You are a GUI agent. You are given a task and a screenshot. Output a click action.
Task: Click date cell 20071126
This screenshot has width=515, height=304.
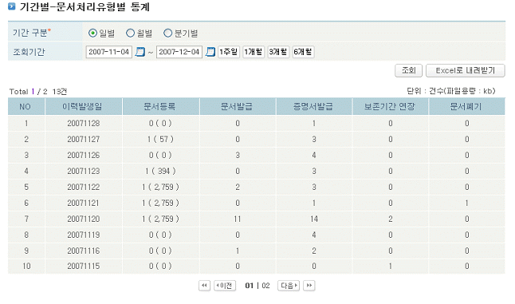(84, 155)
